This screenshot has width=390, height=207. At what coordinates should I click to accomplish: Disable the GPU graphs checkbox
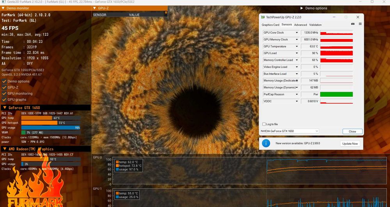[4, 100]
